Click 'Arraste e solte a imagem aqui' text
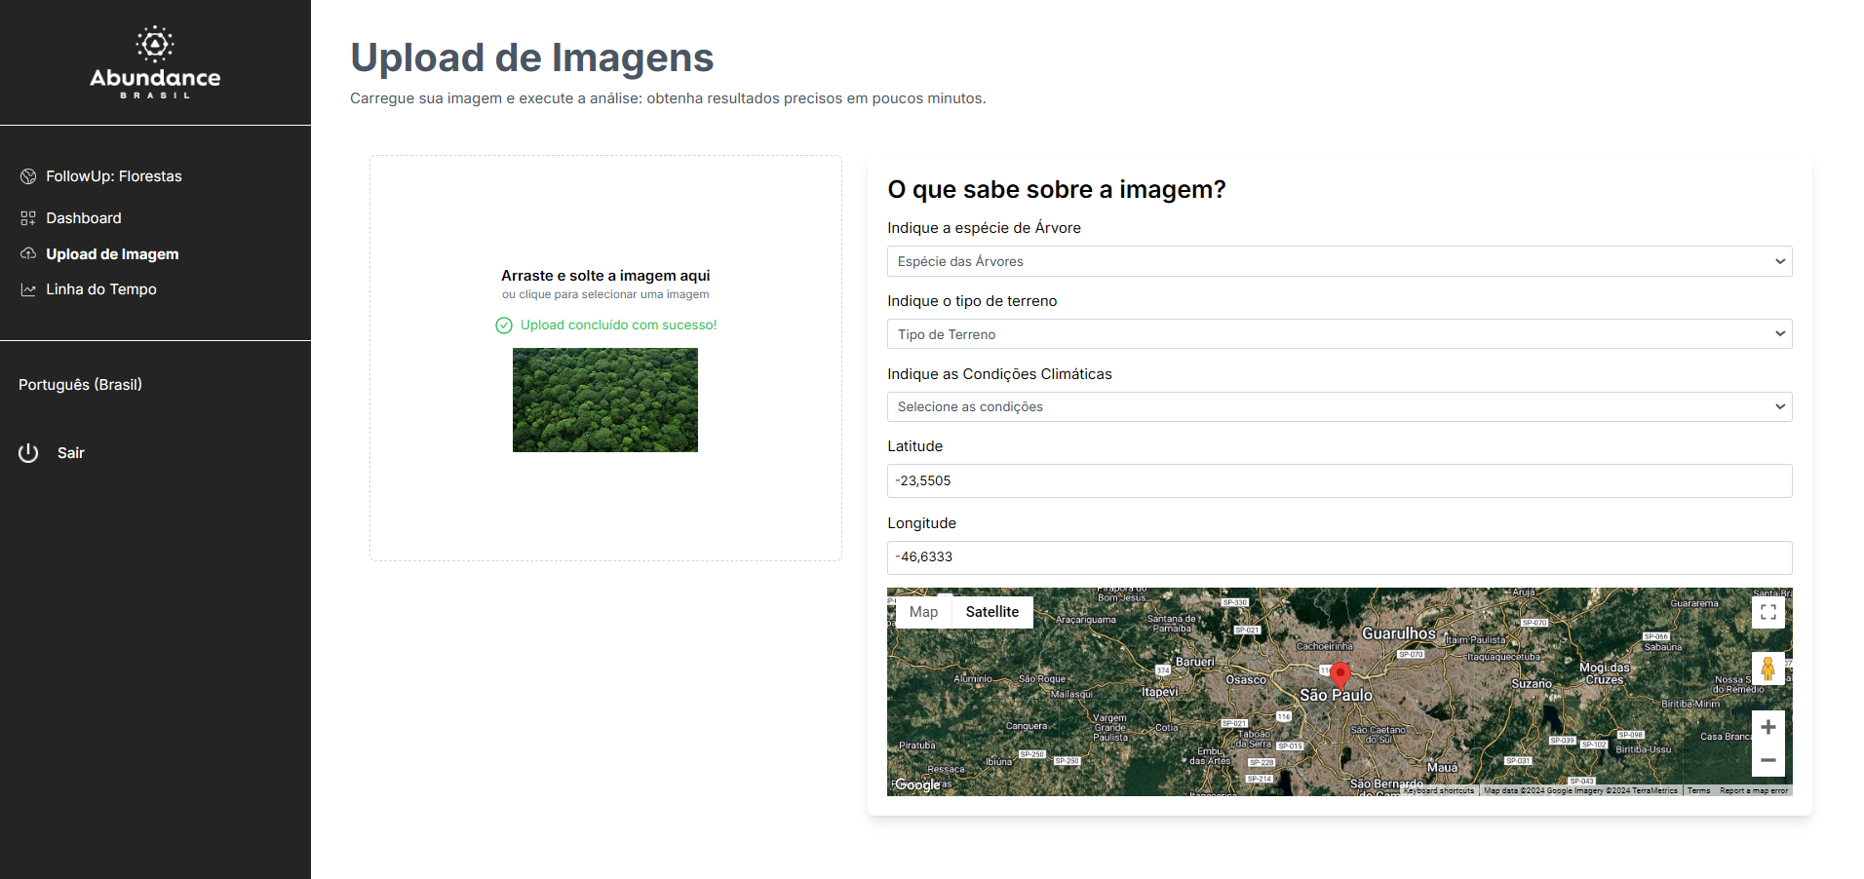Image resolution: width=1864 pixels, height=879 pixels. click(605, 276)
